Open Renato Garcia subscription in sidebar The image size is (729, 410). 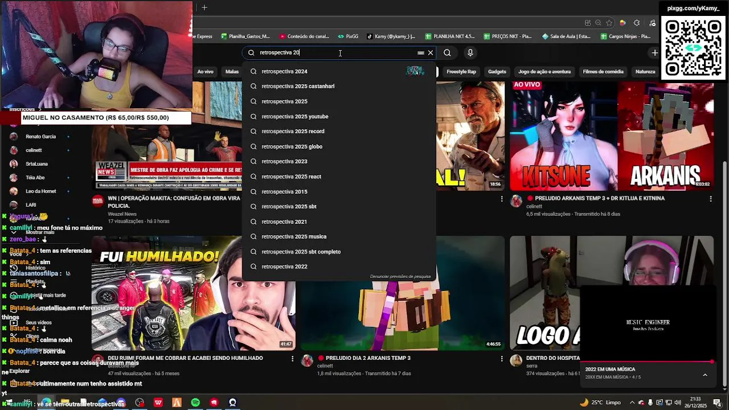40,137
